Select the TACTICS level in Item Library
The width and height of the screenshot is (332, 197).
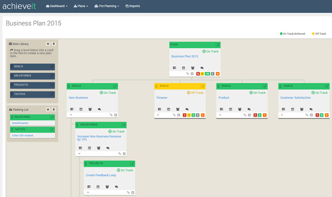32,94
